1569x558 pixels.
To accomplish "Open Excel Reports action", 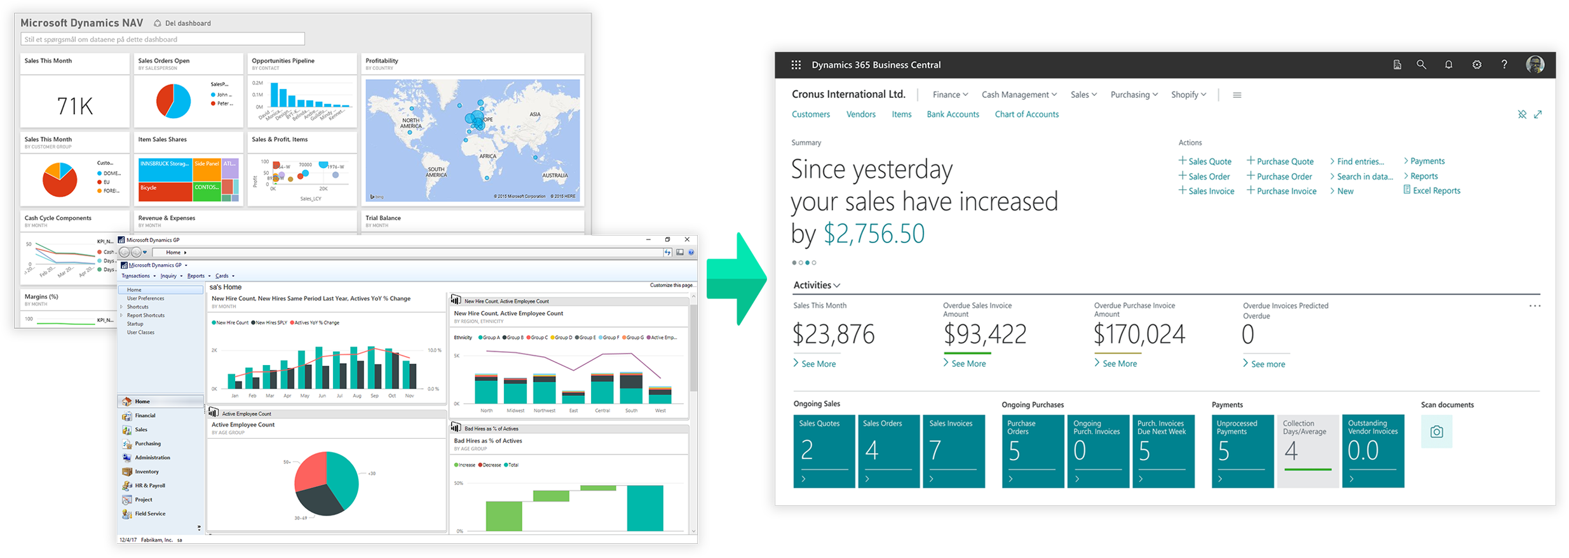I will click(1432, 190).
